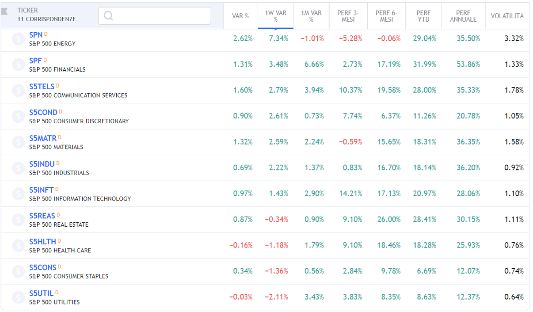The height and width of the screenshot is (312, 533).
Task: Open the S5COND ticker link
Action: coord(43,112)
